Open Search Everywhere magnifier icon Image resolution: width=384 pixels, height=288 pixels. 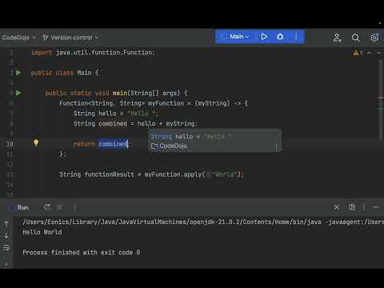click(x=355, y=38)
